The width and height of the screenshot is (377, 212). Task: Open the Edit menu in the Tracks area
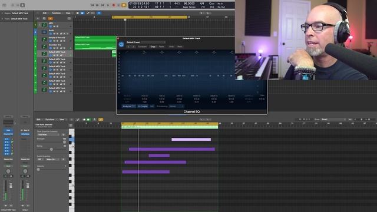coord(45,13)
